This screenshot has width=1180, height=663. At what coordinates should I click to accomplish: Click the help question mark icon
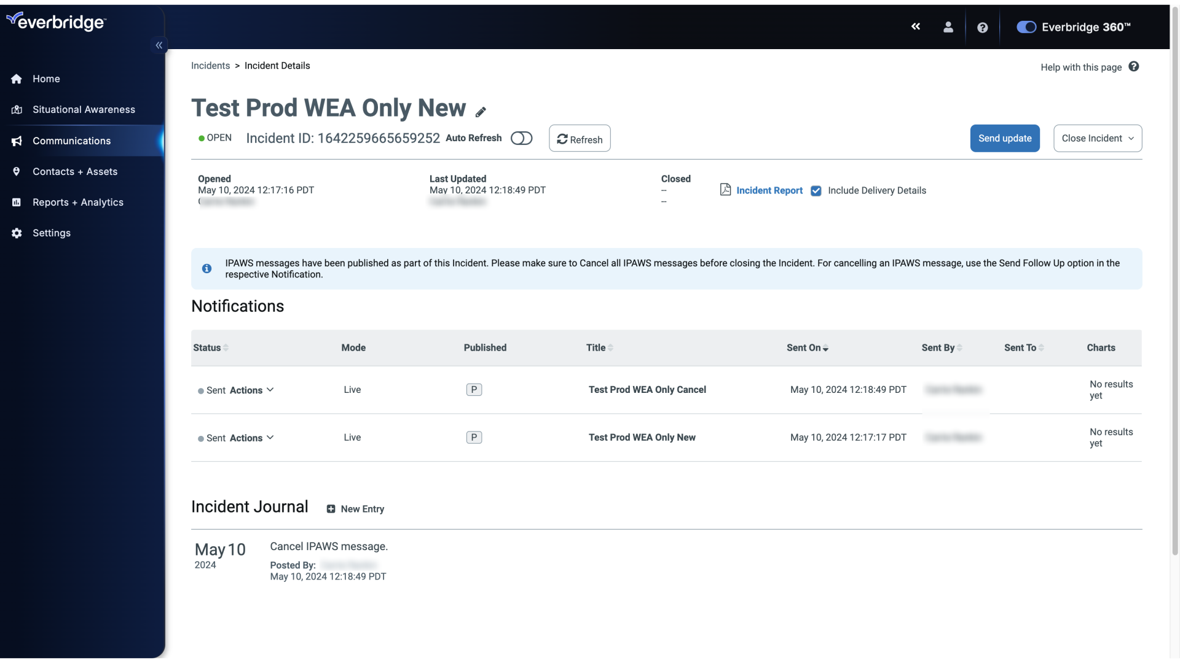click(x=982, y=27)
